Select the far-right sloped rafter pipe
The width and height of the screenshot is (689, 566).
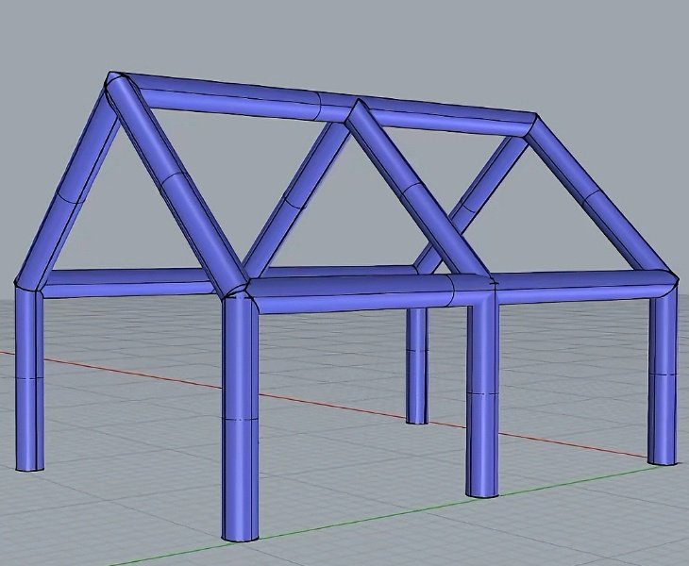[604, 200]
